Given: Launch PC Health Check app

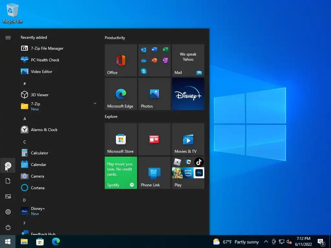Looking at the screenshot, I should pyautogui.click(x=58, y=60).
